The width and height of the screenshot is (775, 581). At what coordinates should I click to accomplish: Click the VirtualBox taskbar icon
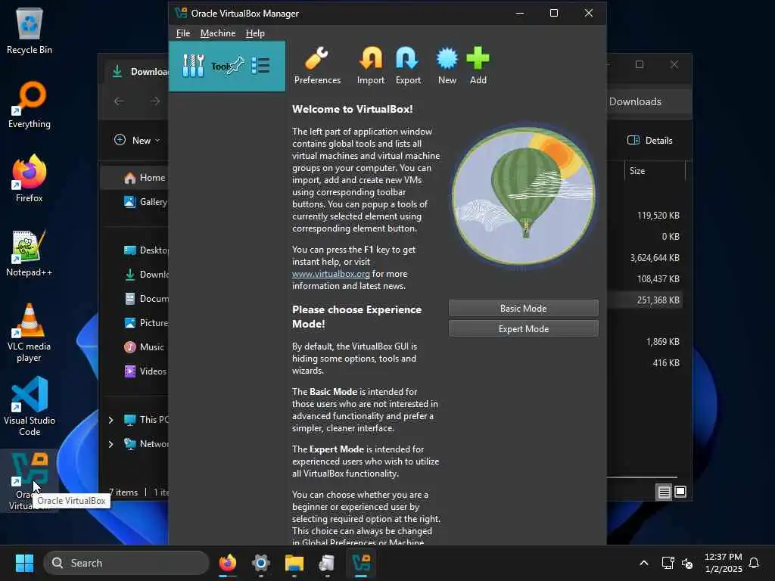tap(361, 563)
